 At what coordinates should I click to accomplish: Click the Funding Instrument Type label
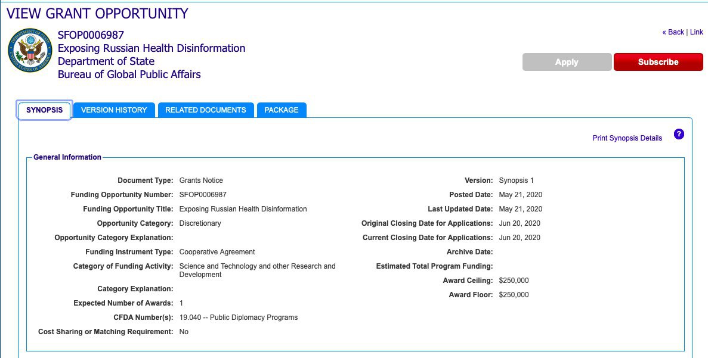(x=129, y=252)
